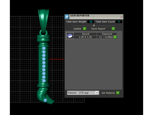Click the Gem Reporter title bar icon
The width and height of the screenshot is (153, 115).
click(x=67, y=17)
